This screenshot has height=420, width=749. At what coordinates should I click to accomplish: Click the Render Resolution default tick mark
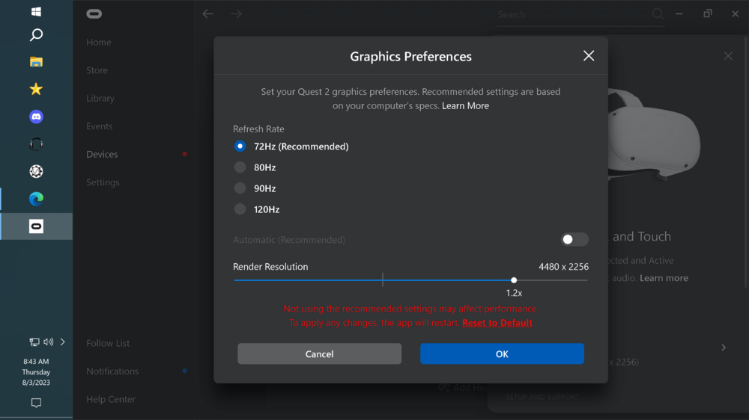383,280
